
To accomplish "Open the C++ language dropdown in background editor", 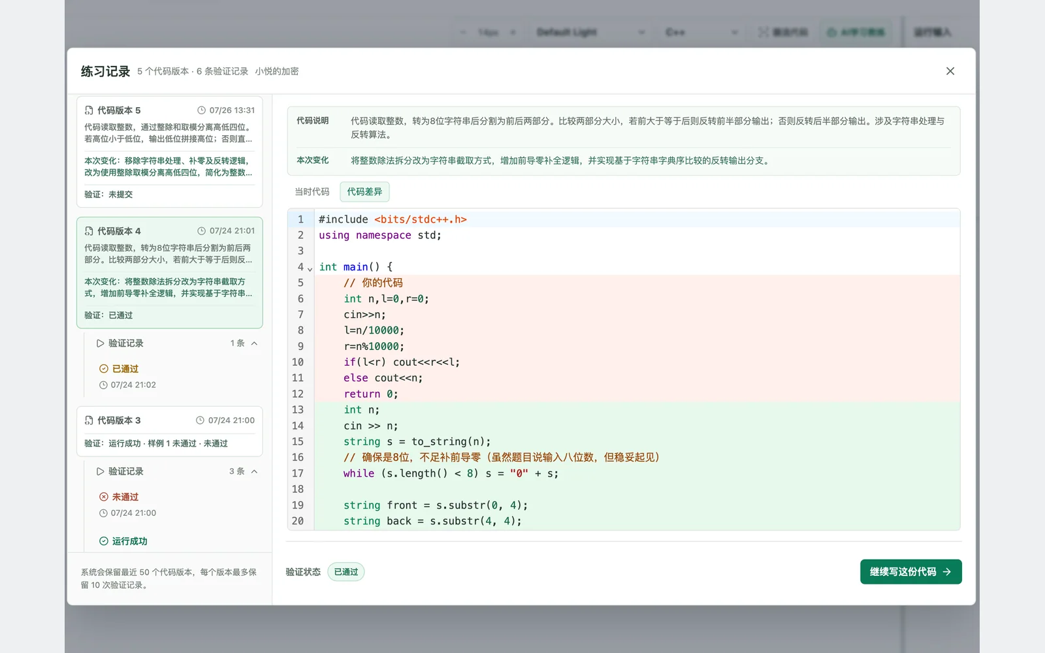I will coord(701,32).
